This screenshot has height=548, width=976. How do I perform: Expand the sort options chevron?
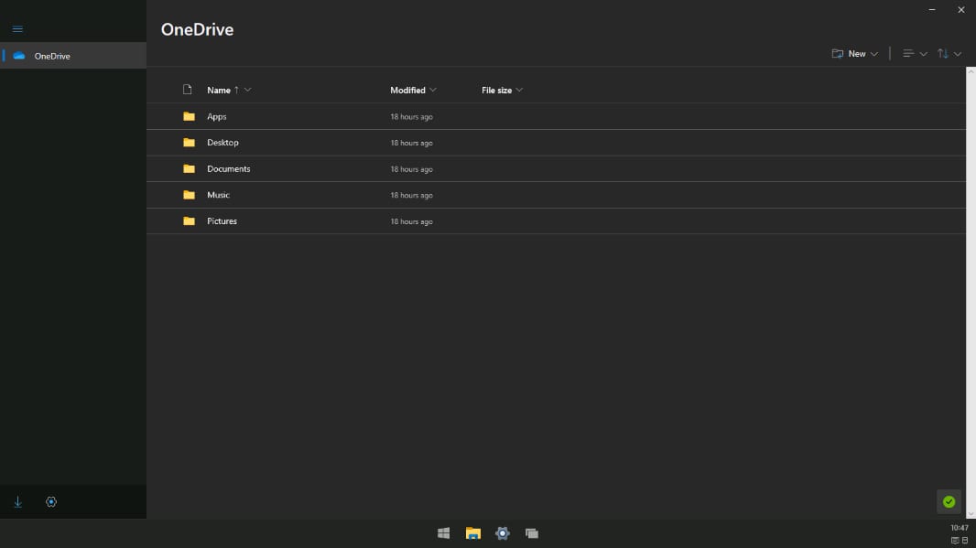(x=958, y=54)
